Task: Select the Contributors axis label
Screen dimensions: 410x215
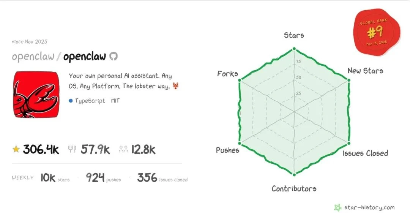Action: (x=294, y=188)
